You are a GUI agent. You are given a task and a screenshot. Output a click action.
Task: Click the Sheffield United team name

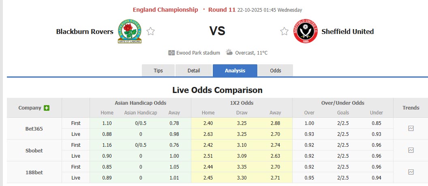pos(347,32)
